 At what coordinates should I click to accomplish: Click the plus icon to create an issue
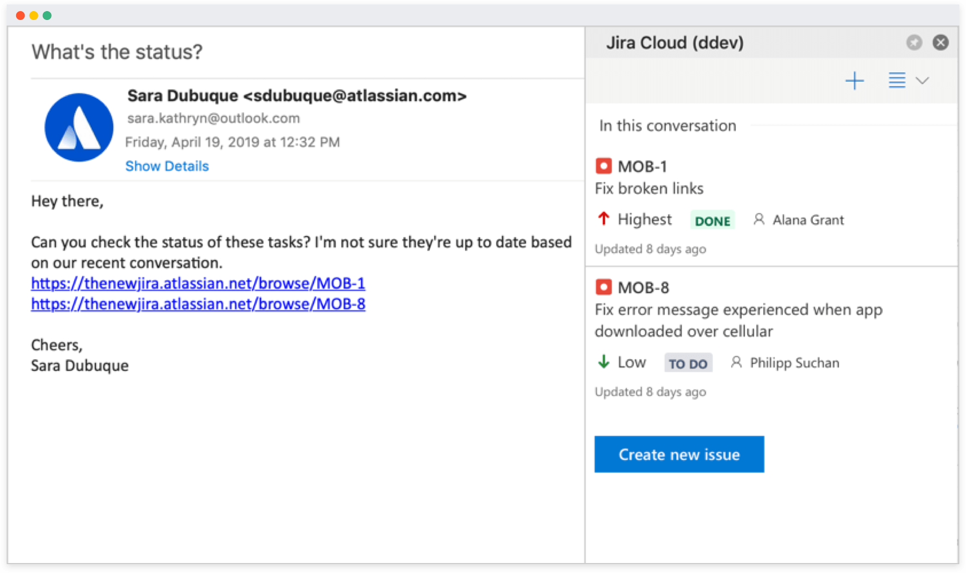[x=854, y=81]
